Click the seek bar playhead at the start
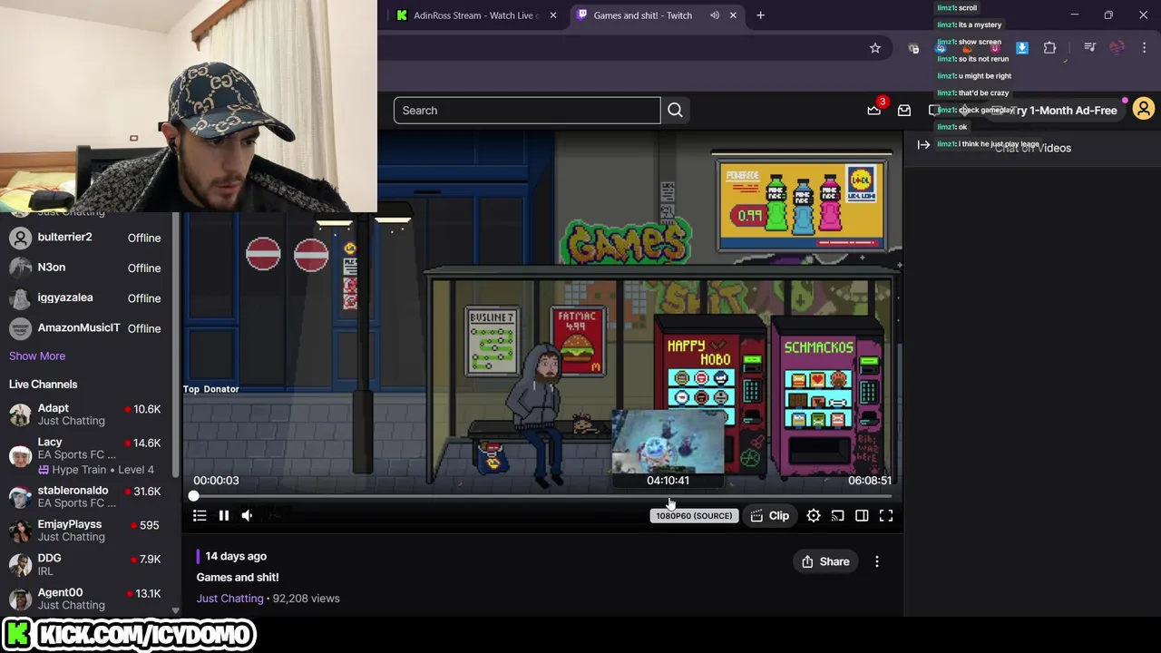1161x653 pixels. tap(193, 496)
